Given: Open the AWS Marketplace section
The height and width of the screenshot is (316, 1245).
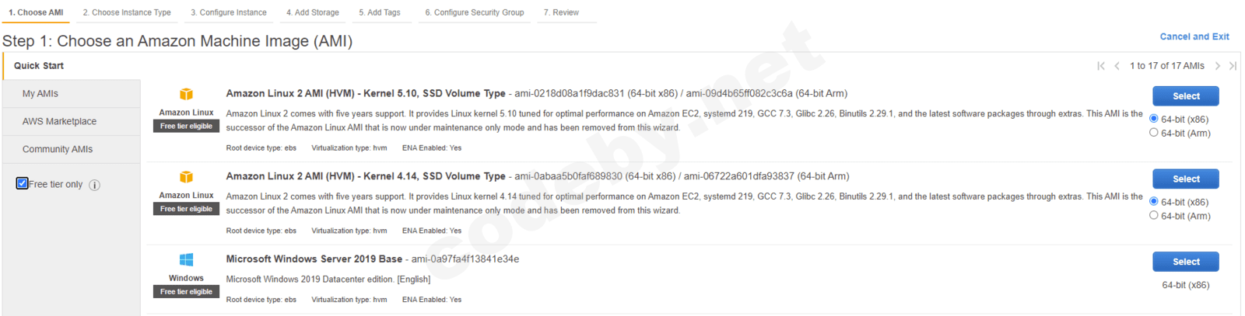Looking at the screenshot, I should pos(59,121).
